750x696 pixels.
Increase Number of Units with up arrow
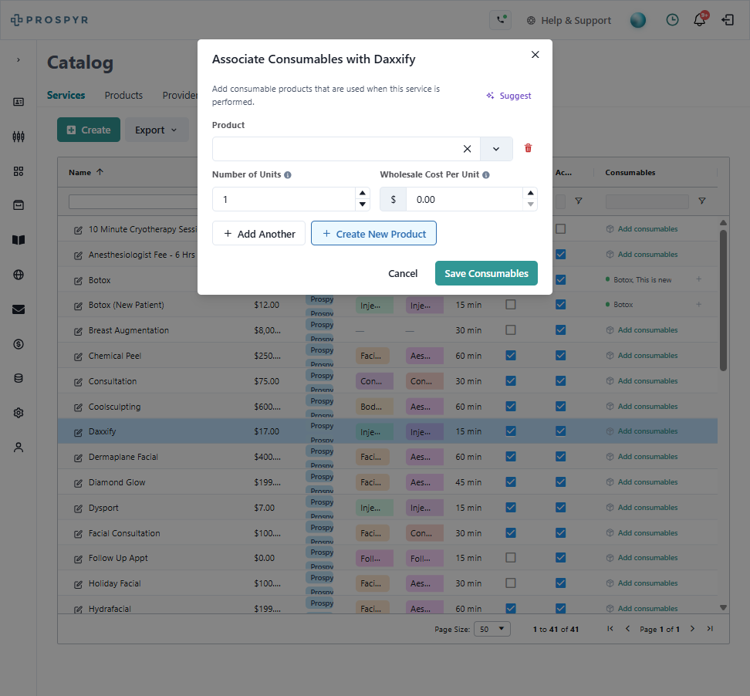click(x=363, y=193)
